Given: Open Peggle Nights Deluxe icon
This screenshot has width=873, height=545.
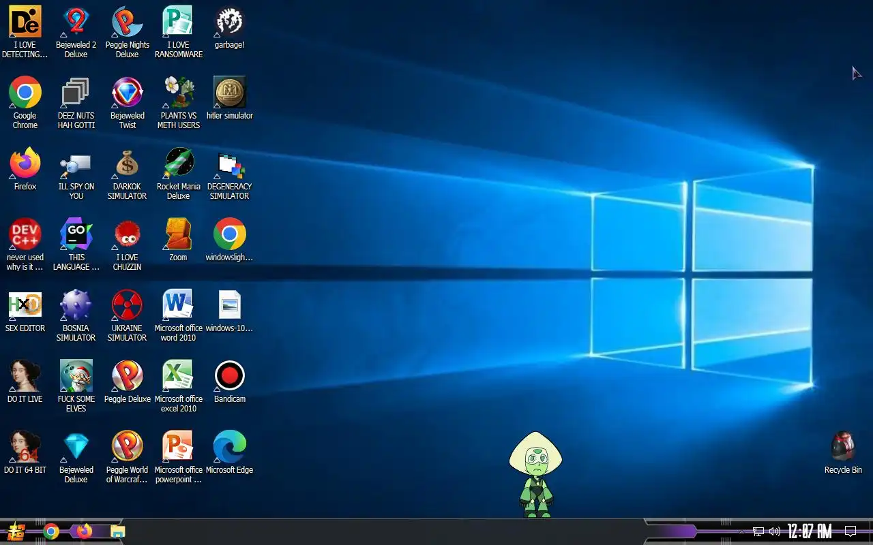Looking at the screenshot, I should tap(128, 31).
